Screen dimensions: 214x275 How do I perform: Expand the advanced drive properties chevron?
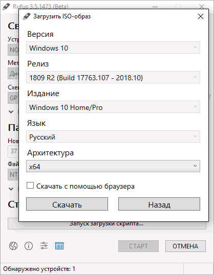tap(11, 111)
